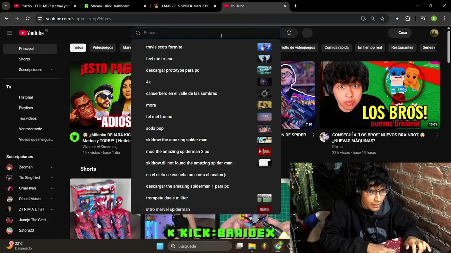The image size is (451, 253).
Task: Select the Comida rápida chip
Action: pyautogui.click(x=336, y=47)
